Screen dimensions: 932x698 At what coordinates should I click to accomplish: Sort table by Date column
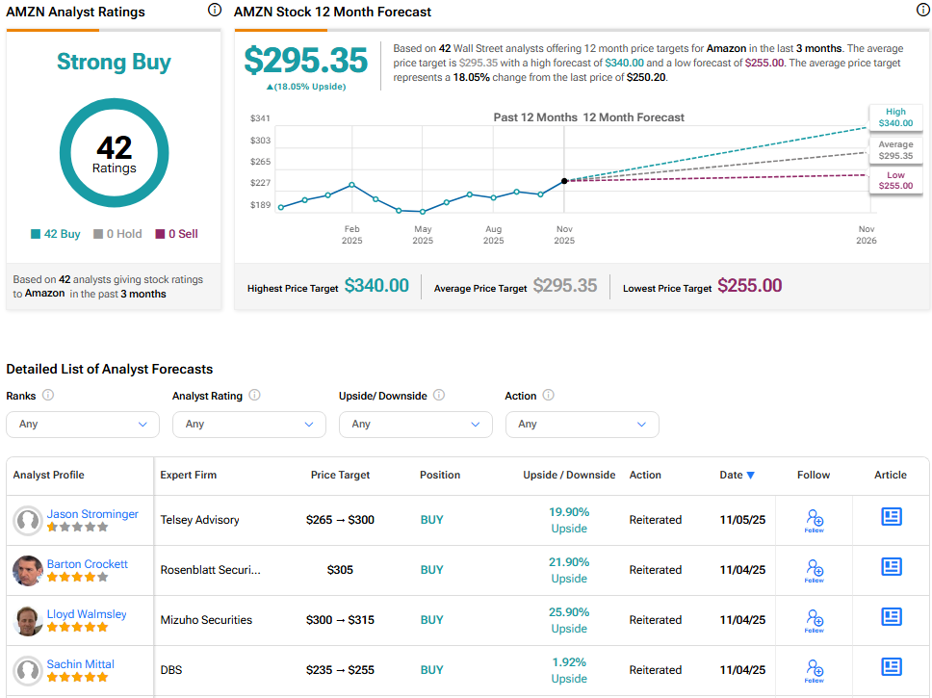pos(737,475)
